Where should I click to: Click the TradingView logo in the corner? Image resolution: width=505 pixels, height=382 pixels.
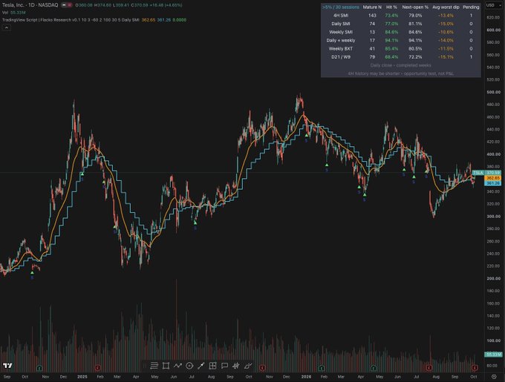point(7,366)
